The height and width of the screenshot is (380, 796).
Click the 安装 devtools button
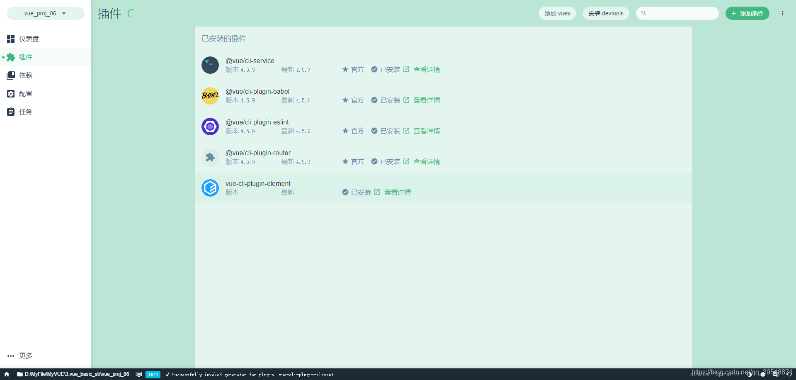click(x=606, y=13)
